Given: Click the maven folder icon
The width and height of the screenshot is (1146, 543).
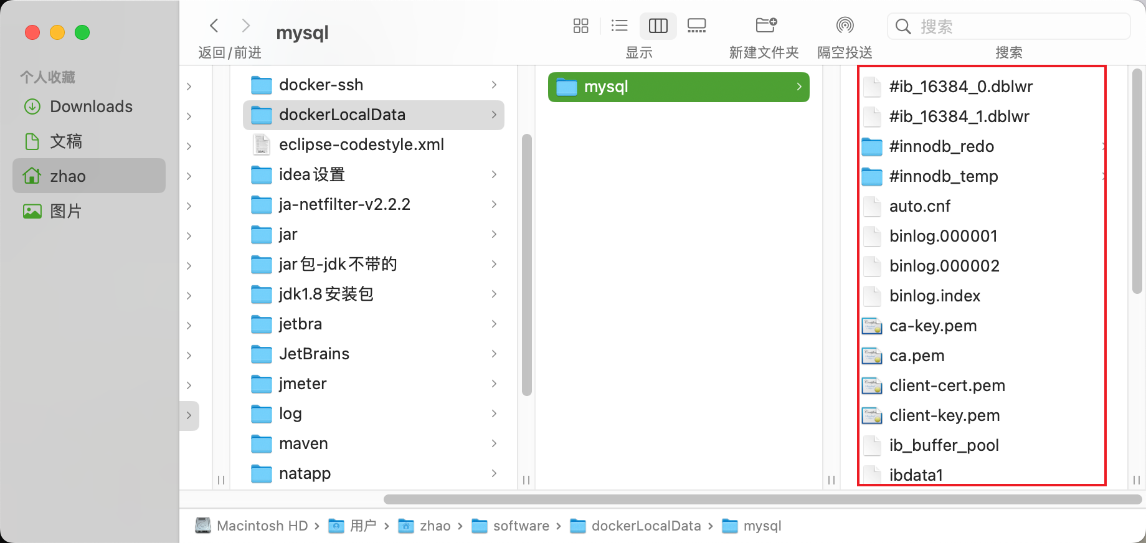Looking at the screenshot, I should (x=262, y=444).
